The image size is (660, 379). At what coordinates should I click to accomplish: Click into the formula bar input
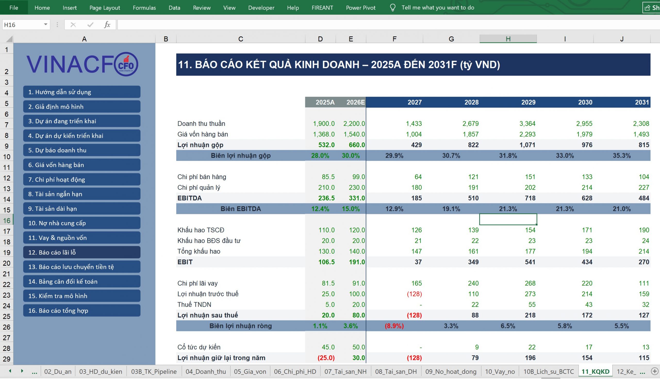tap(388, 25)
